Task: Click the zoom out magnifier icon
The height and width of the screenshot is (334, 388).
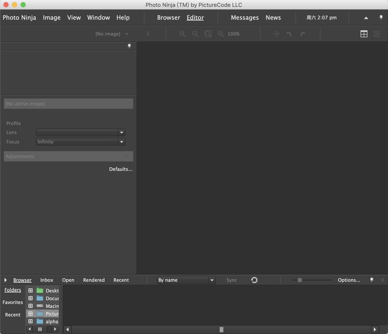Action: click(195, 34)
